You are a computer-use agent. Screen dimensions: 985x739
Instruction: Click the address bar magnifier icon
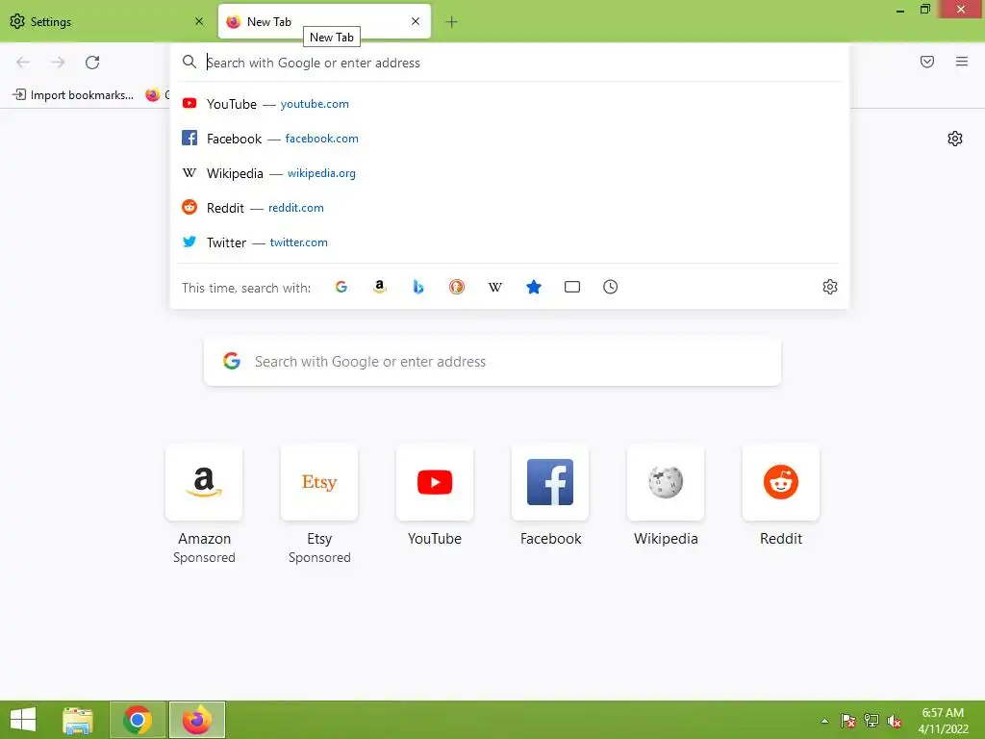pyautogui.click(x=189, y=62)
